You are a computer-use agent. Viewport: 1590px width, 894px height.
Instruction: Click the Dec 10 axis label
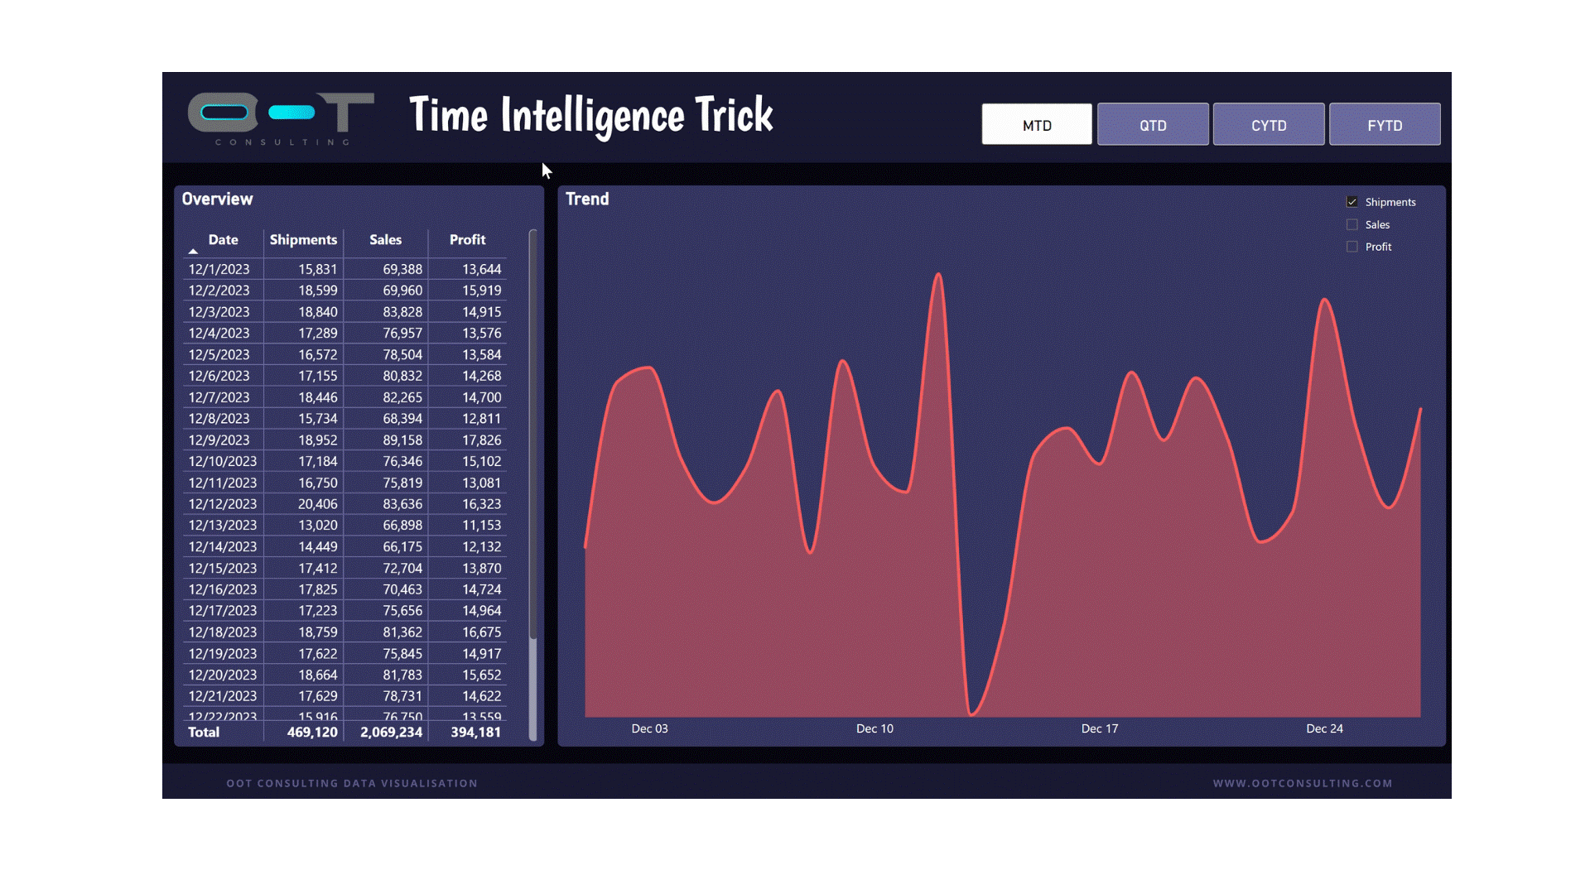(874, 729)
